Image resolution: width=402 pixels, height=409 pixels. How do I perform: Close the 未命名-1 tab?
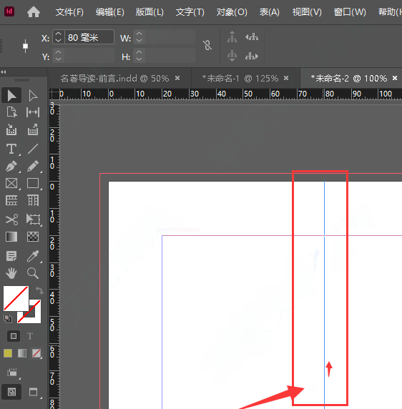coord(286,78)
